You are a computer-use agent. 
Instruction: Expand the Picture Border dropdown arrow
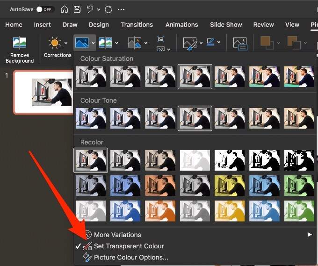[219, 42]
